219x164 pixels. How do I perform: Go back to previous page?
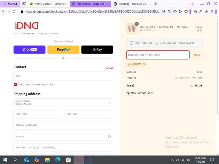(x=3, y=12)
